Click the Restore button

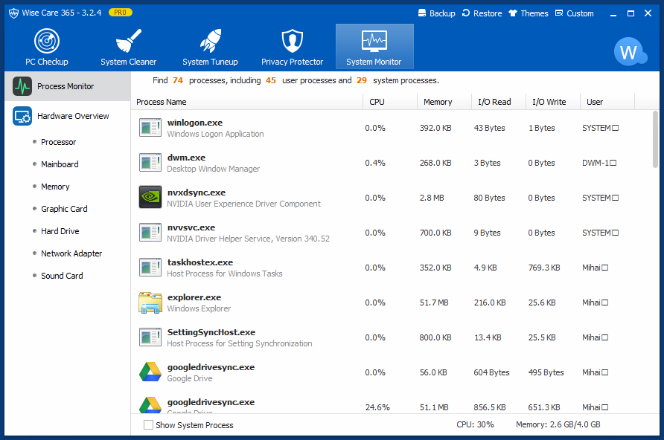pyautogui.click(x=482, y=13)
